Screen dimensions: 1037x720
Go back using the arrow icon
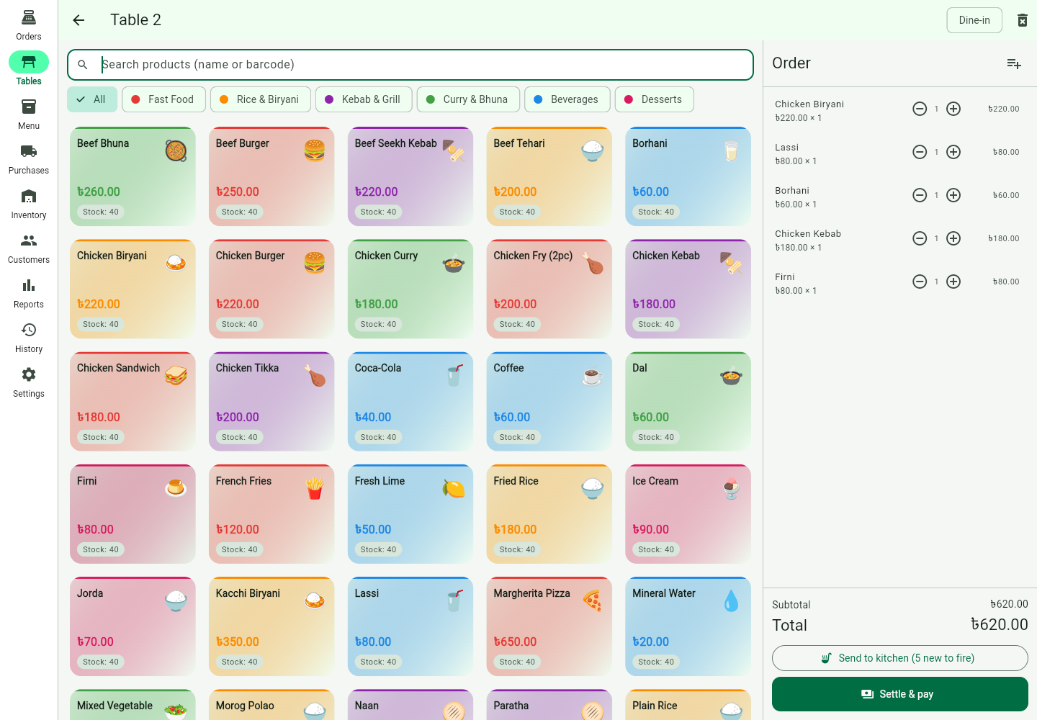pyautogui.click(x=78, y=20)
